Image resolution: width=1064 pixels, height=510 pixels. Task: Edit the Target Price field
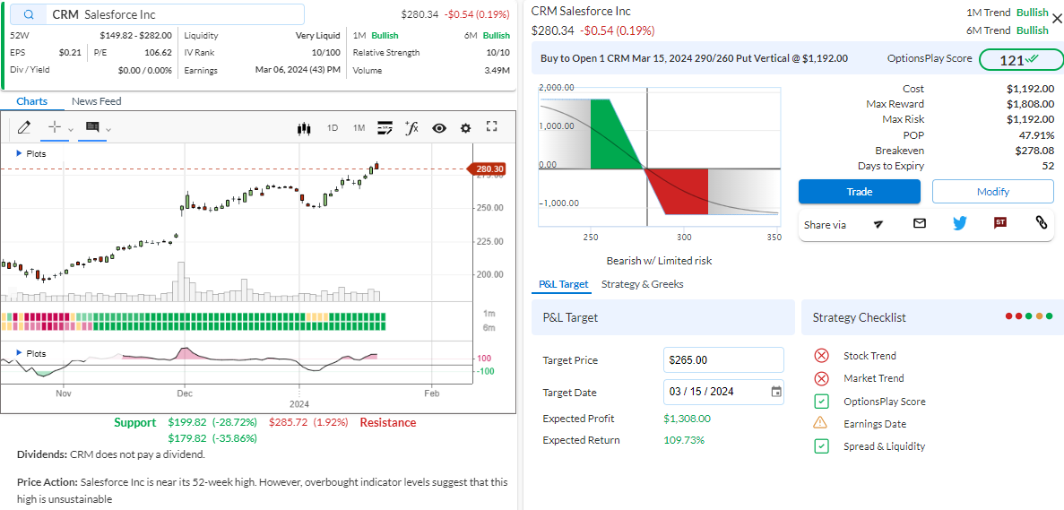723,360
